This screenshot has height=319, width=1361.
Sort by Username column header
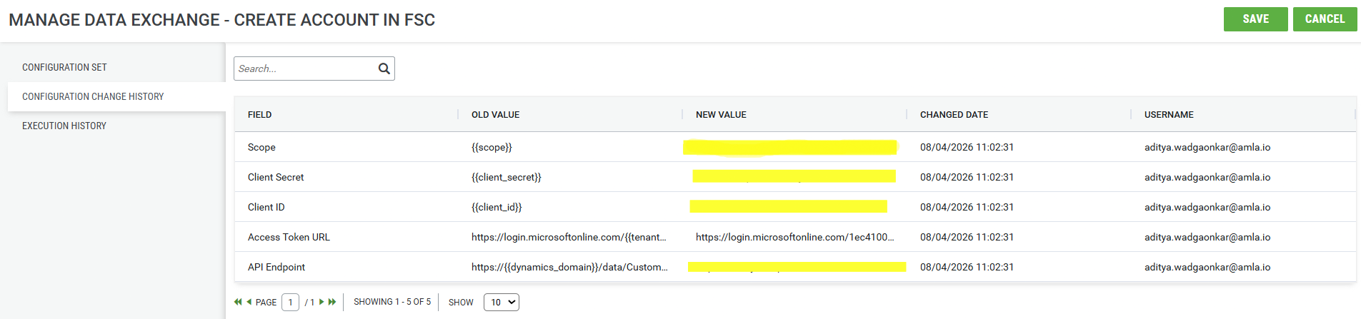pyautogui.click(x=1169, y=114)
